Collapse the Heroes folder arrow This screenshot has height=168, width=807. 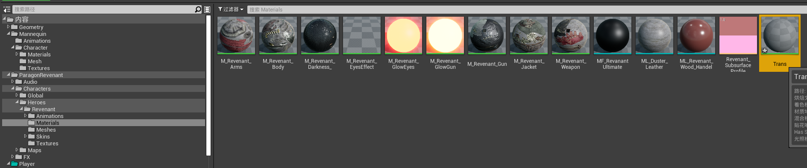pos(17,102)
